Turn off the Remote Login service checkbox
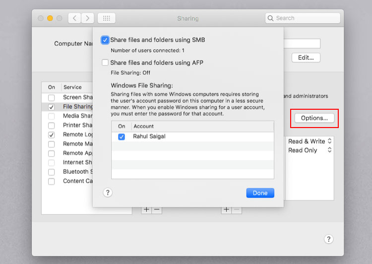The width and height of the screenshot is (372, 264). point(51,135)
